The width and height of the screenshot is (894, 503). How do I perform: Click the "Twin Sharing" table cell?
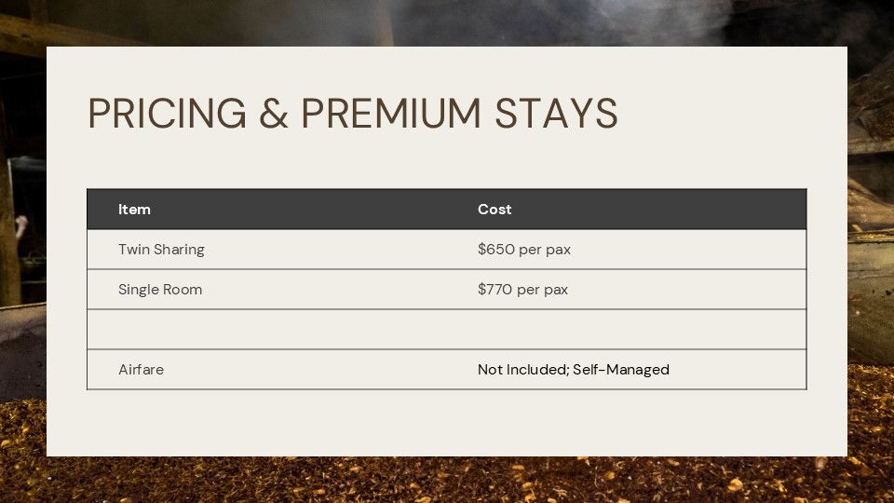[161, 250]
